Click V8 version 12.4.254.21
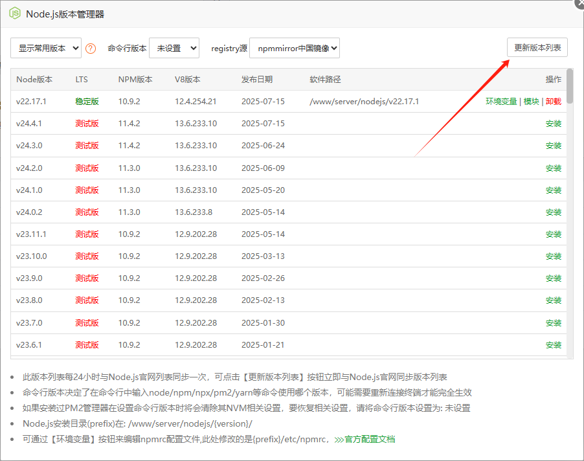This screenshot has height=461, width=584. [196, 101]
